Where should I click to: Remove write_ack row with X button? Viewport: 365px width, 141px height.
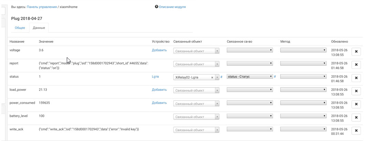point(356,131)
